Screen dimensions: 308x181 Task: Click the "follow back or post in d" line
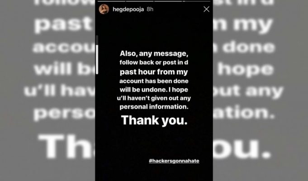coord(154,62)
